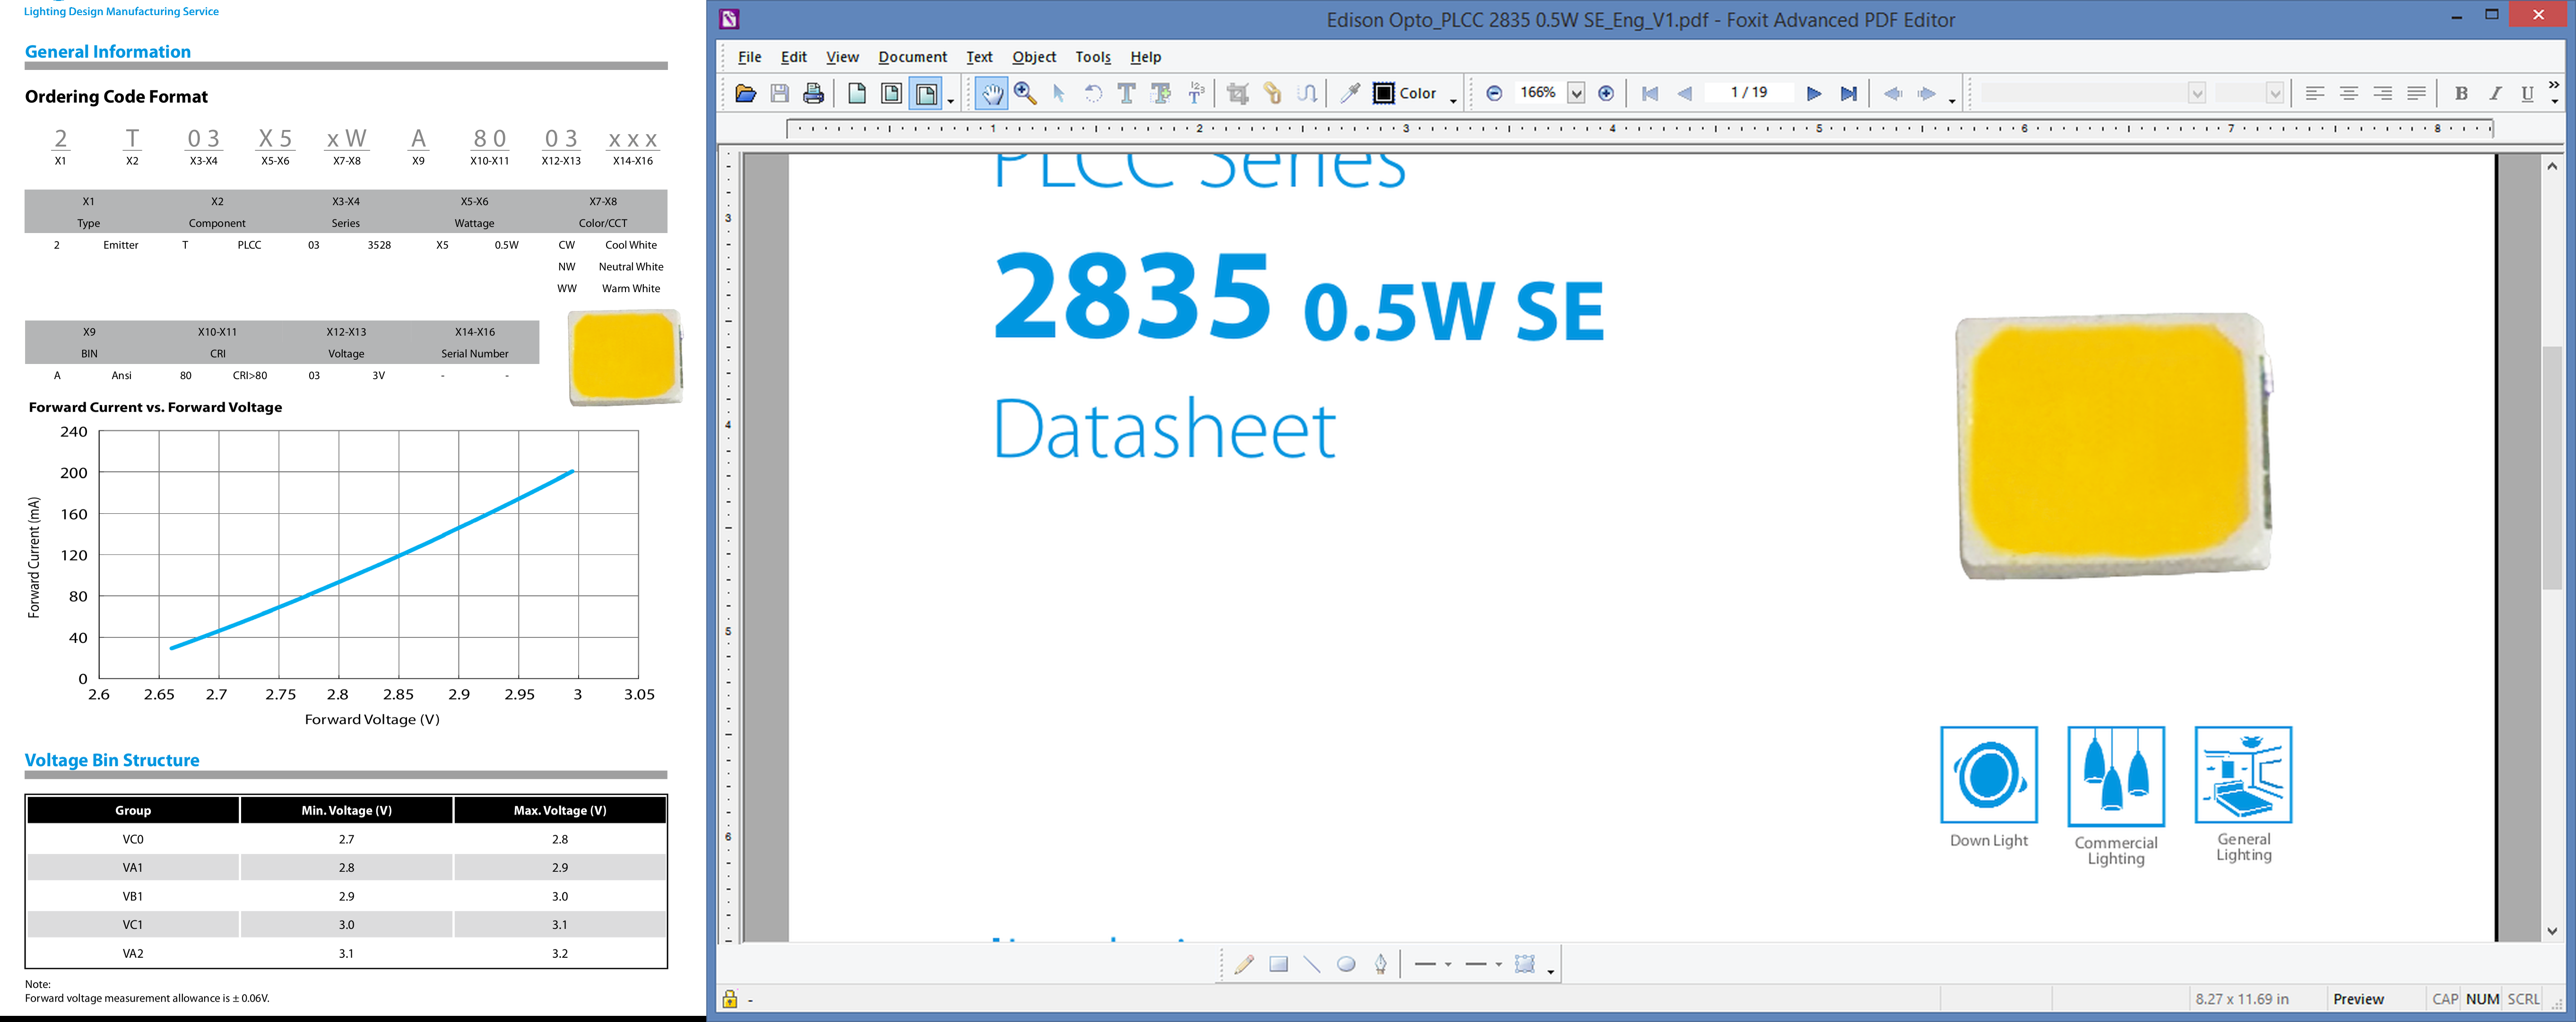The image size is (2576, 1022).
Task: Align text left
Action: pos(2314,93)
